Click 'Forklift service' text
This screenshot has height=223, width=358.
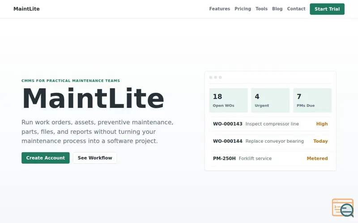[255, 159]
